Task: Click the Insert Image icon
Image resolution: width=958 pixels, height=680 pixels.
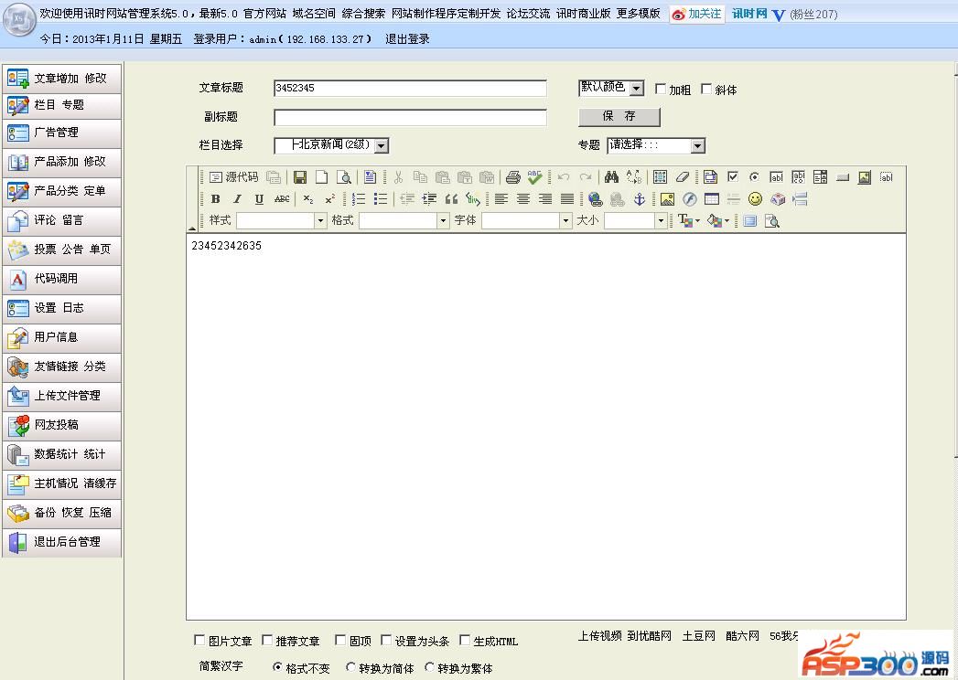Action: coord(667,199)
